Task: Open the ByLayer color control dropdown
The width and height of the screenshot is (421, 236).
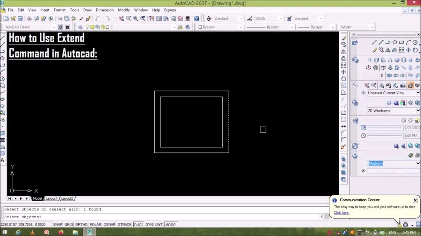Action: tap(240, 27)
